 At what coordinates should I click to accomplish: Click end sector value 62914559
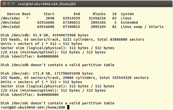pyautogui.click(x=72, y=18)
